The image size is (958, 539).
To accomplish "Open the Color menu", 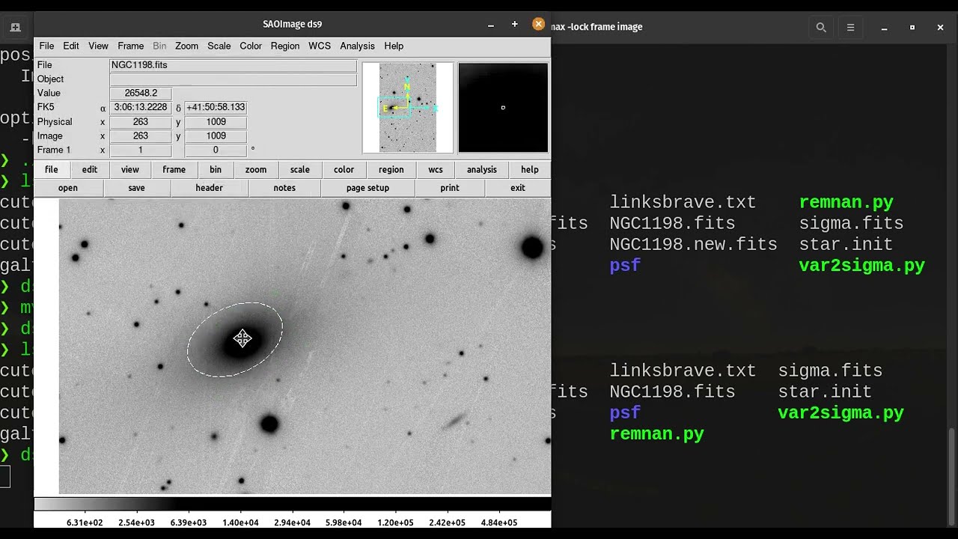I will pos(251,46).
